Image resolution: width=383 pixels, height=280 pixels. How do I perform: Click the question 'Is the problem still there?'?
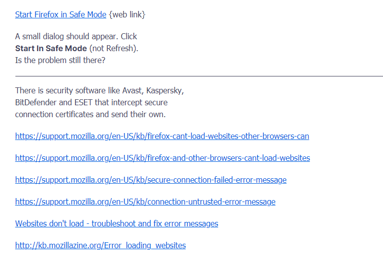pos(60,61)
